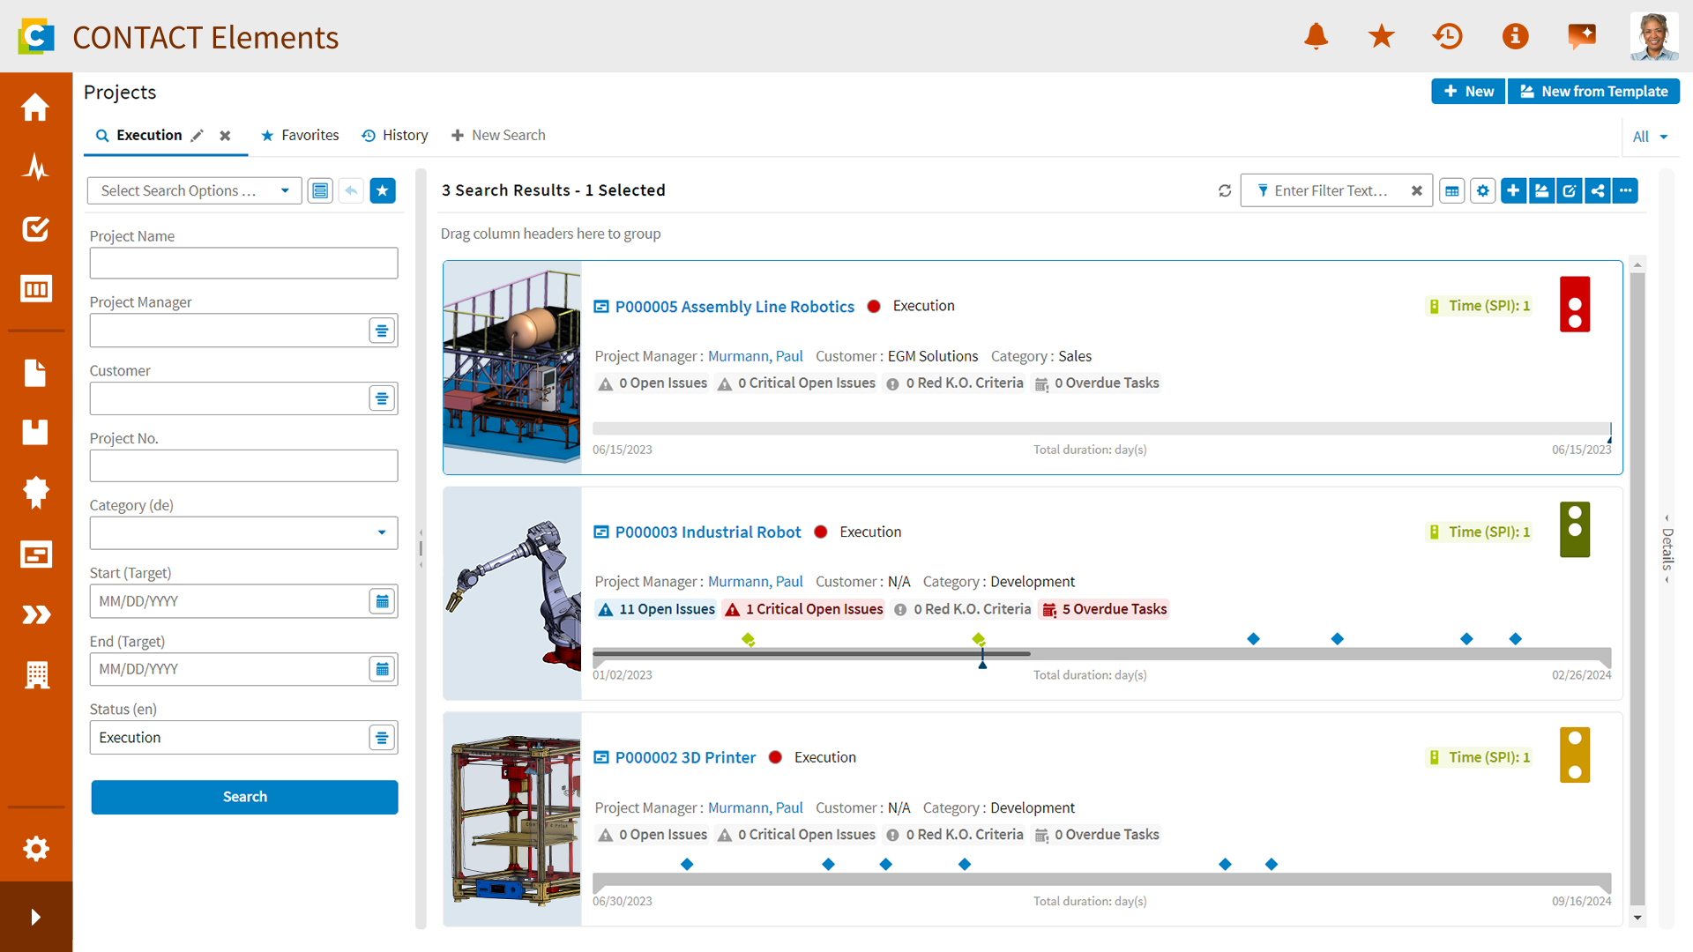Refresh the search results
Image resolution: width=1693 pixels, height=952 pixels.
tap(1225, 190)
